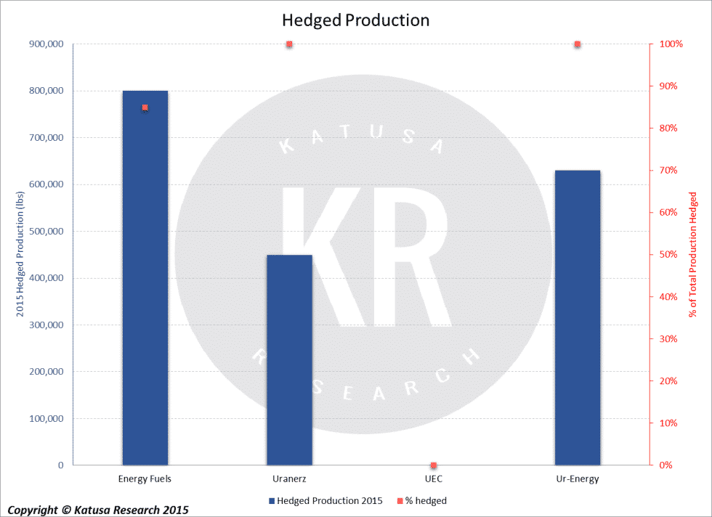Click the Energy Fuels axis label

[145, 479]
